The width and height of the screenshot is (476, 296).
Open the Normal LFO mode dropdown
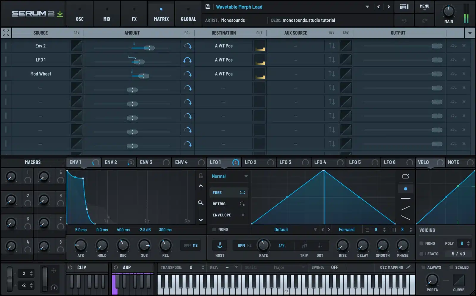point(229,176)
